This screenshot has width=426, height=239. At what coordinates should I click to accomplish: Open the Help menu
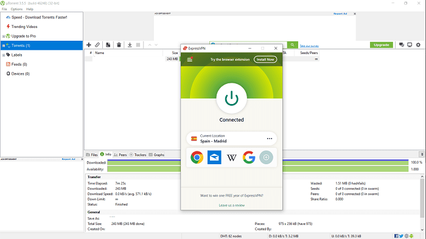pyautogui.click(x=30, y=9)
